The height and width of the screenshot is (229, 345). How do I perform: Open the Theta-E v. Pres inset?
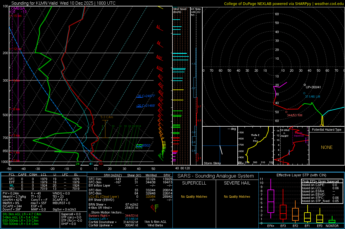(x=256, y=146)
